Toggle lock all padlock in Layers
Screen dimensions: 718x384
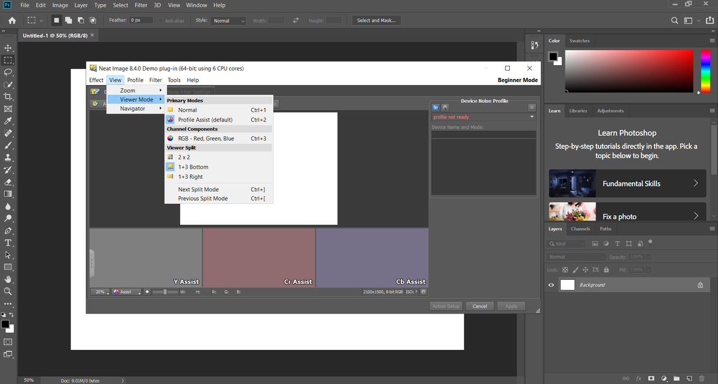click(x=606, y=270)
